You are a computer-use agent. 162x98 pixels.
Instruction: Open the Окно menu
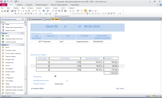[64, 8]
